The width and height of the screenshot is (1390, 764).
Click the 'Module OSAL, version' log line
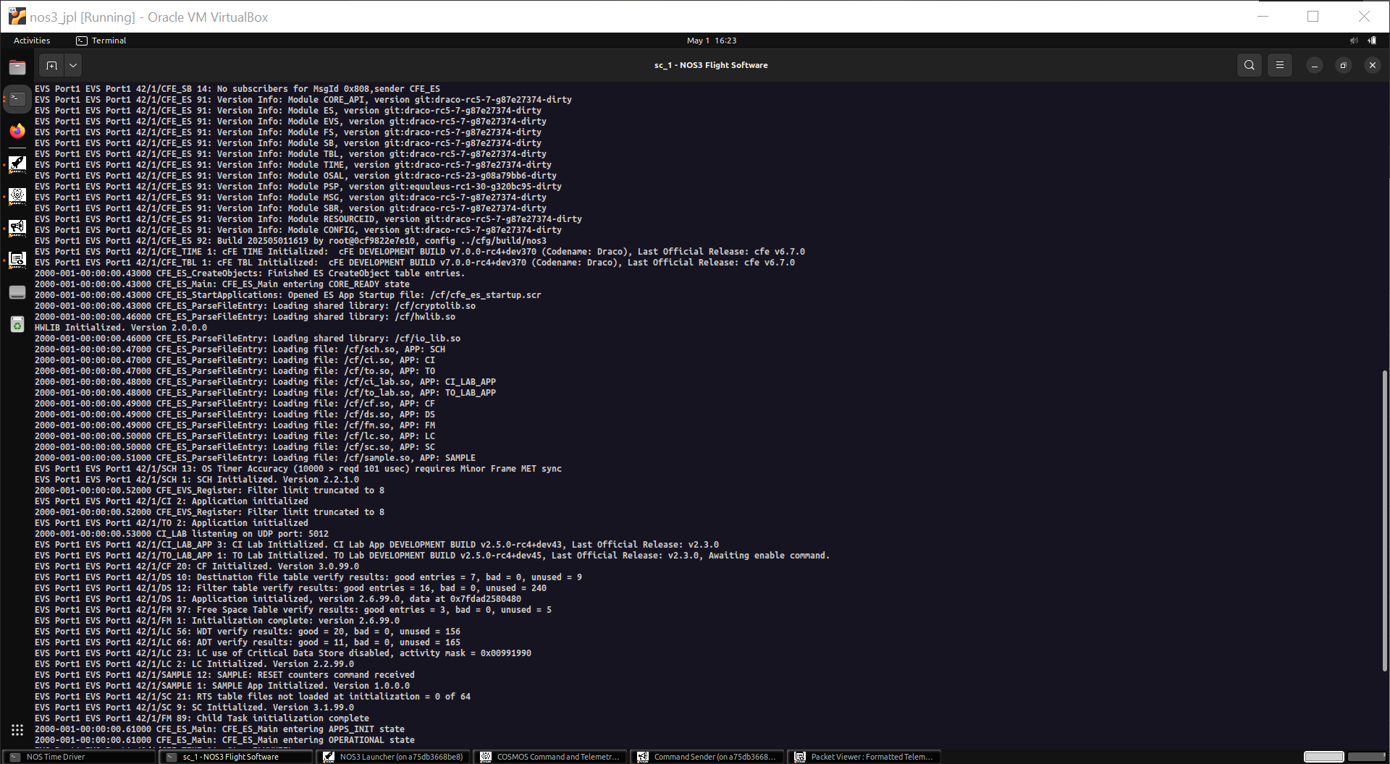[x=295, y=176]
